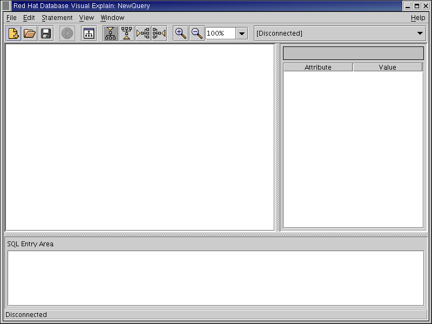This screenshot has width=432, height=324.
Task: Open the plan overview window icon
Action: (89, 33)
